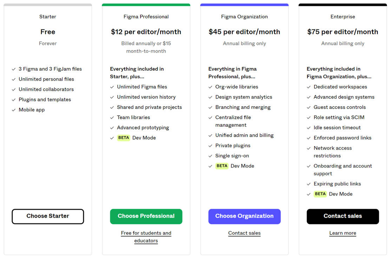Click the checkmark next to Dedicated workspaces

(309, 87)
